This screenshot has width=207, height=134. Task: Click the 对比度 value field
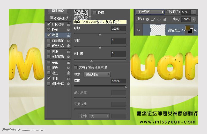[x=119, y=54]
